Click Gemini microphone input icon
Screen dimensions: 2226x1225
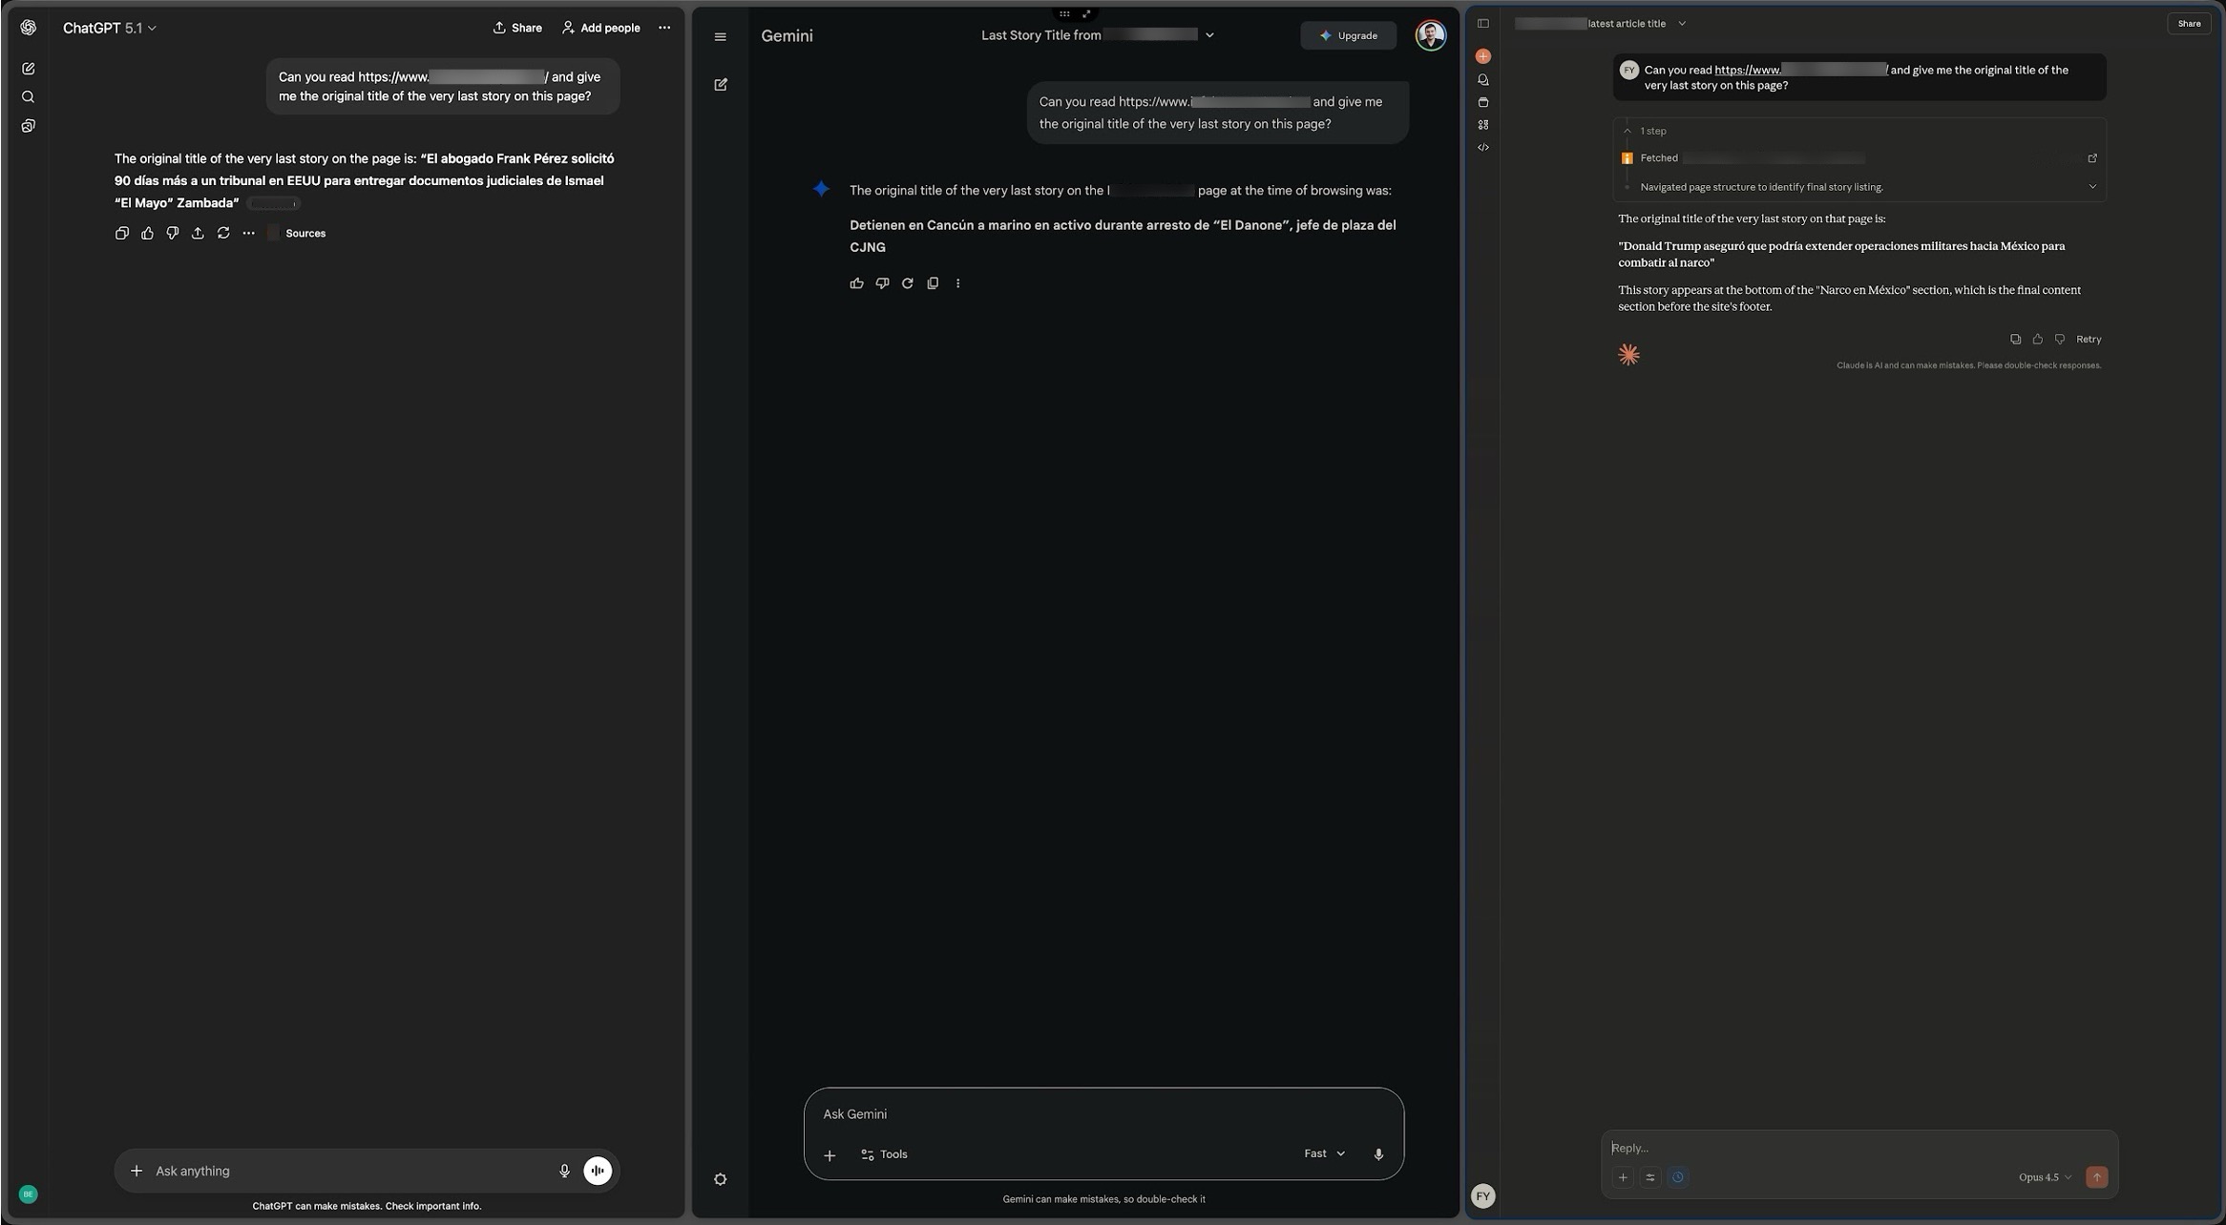pos(1378,1154)
